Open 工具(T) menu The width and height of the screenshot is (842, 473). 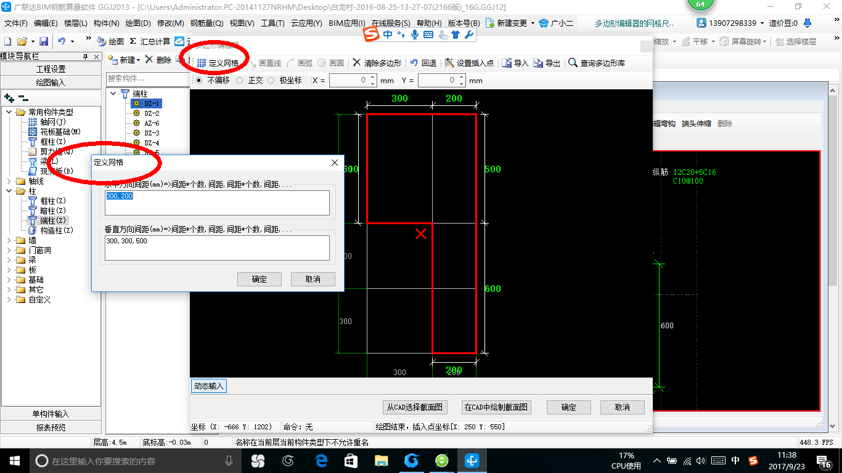(x=272, y=23)
